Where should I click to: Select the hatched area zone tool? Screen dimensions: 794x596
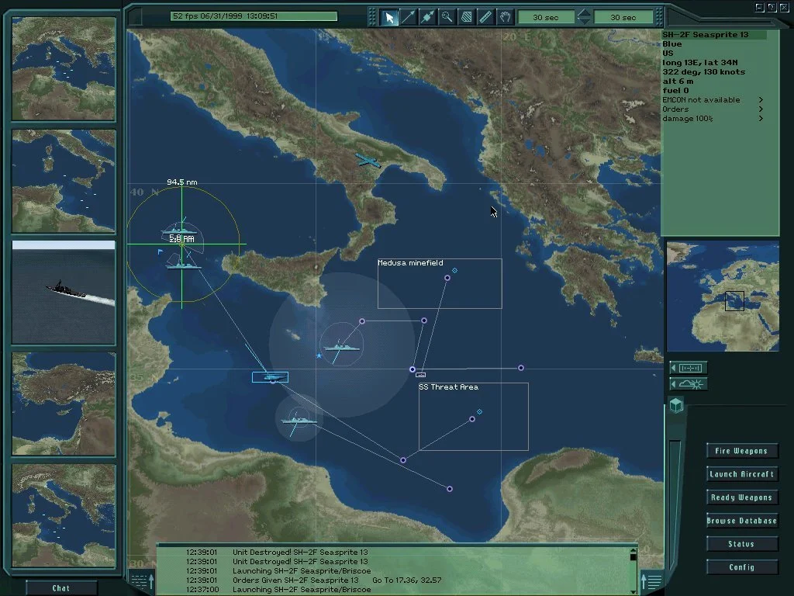pos(467,16)
